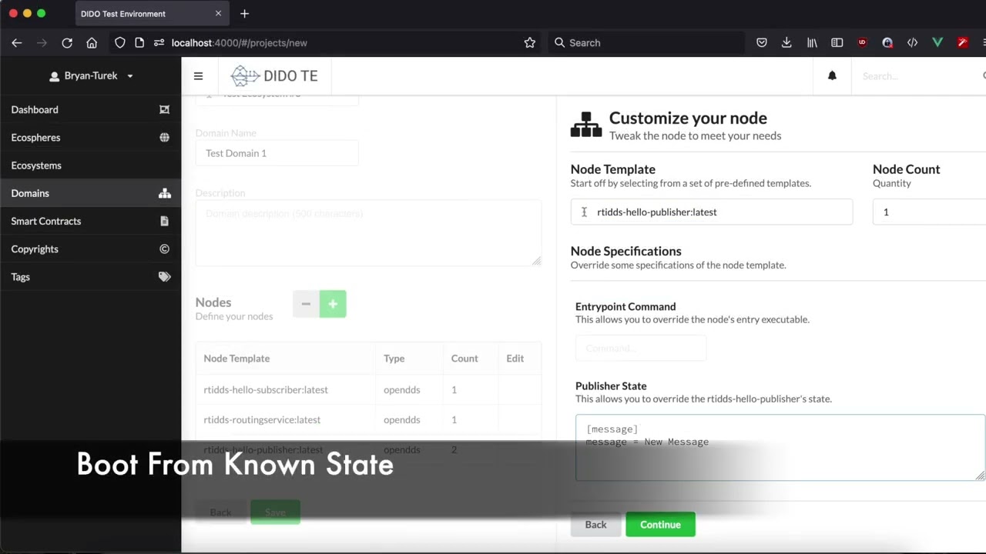Open the Node Template selector
Viewport: 986px width, 554px height.
point(711,212)
